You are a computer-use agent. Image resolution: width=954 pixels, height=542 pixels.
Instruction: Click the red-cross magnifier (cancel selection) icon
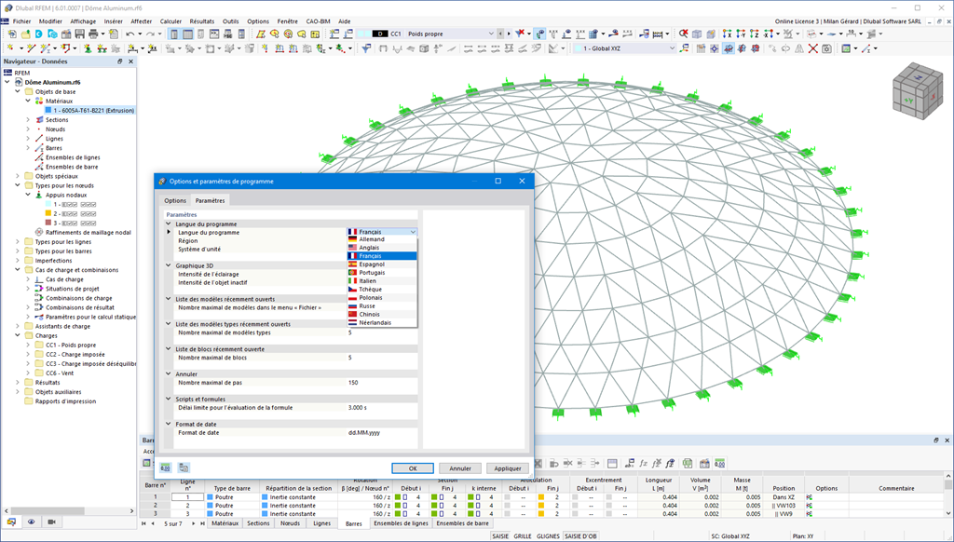[684, 34]
